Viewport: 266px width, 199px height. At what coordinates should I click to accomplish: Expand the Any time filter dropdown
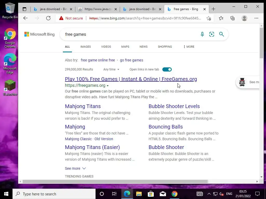(111, 69)
